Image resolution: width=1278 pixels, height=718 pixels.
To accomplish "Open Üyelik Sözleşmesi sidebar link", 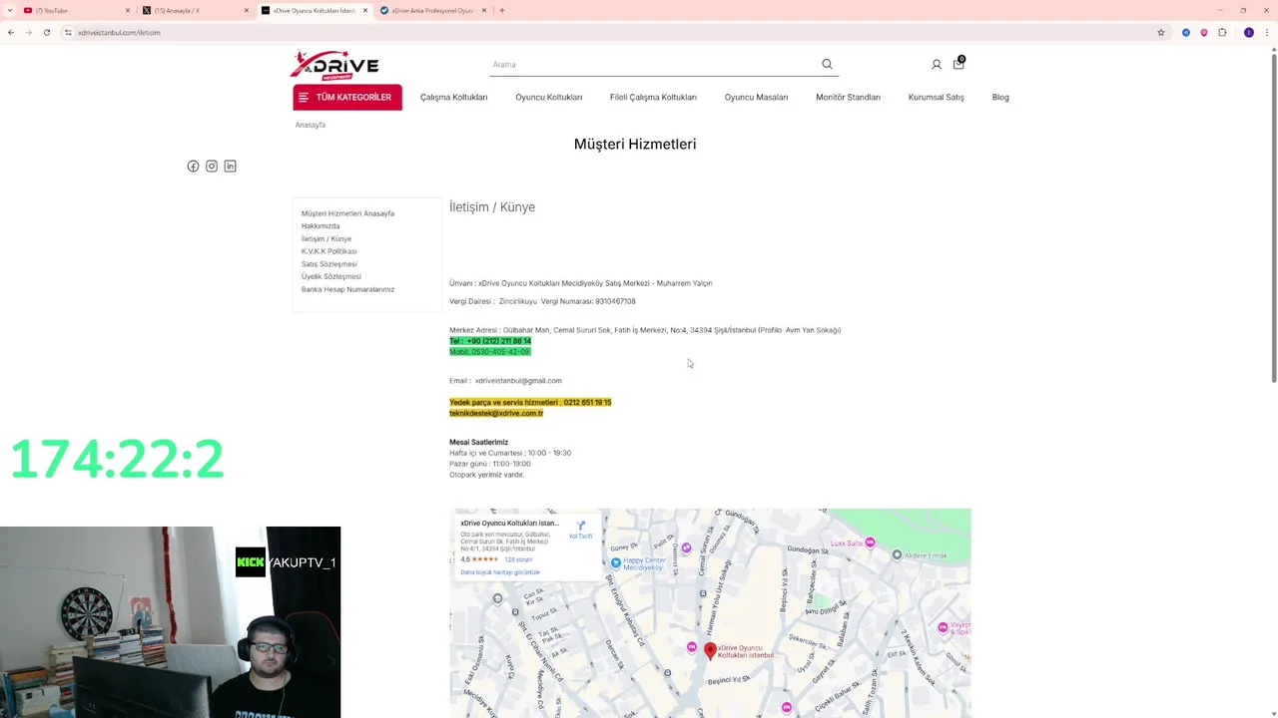I will pyautogui.click(x=331, y=276).
